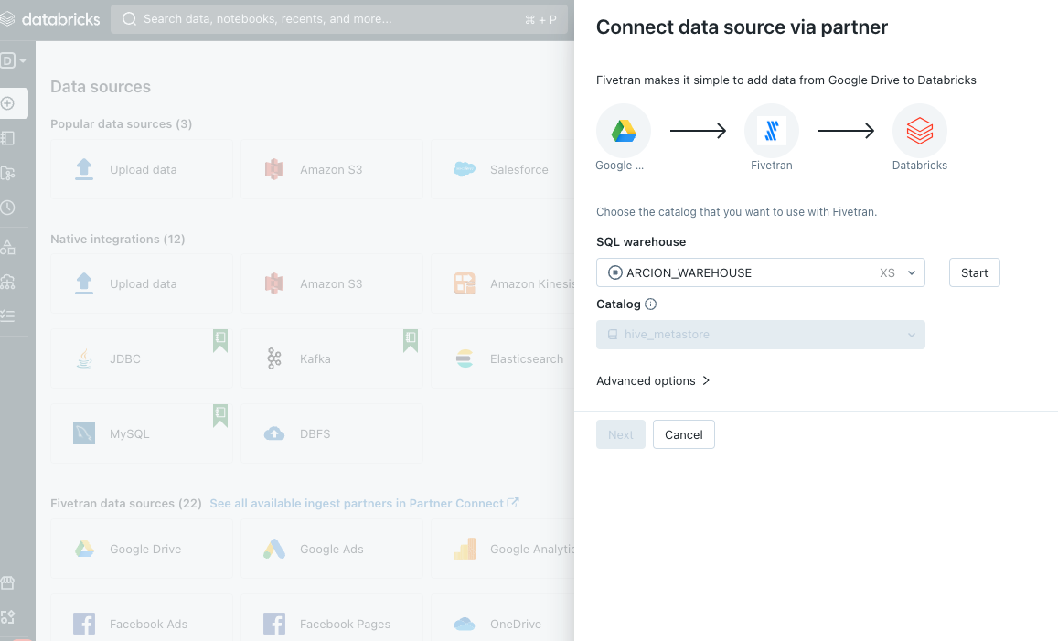The width and height of the screenshot is (1058, 641).
Task: Open the Repos folder icon in the sidebar
Action: 8,174
